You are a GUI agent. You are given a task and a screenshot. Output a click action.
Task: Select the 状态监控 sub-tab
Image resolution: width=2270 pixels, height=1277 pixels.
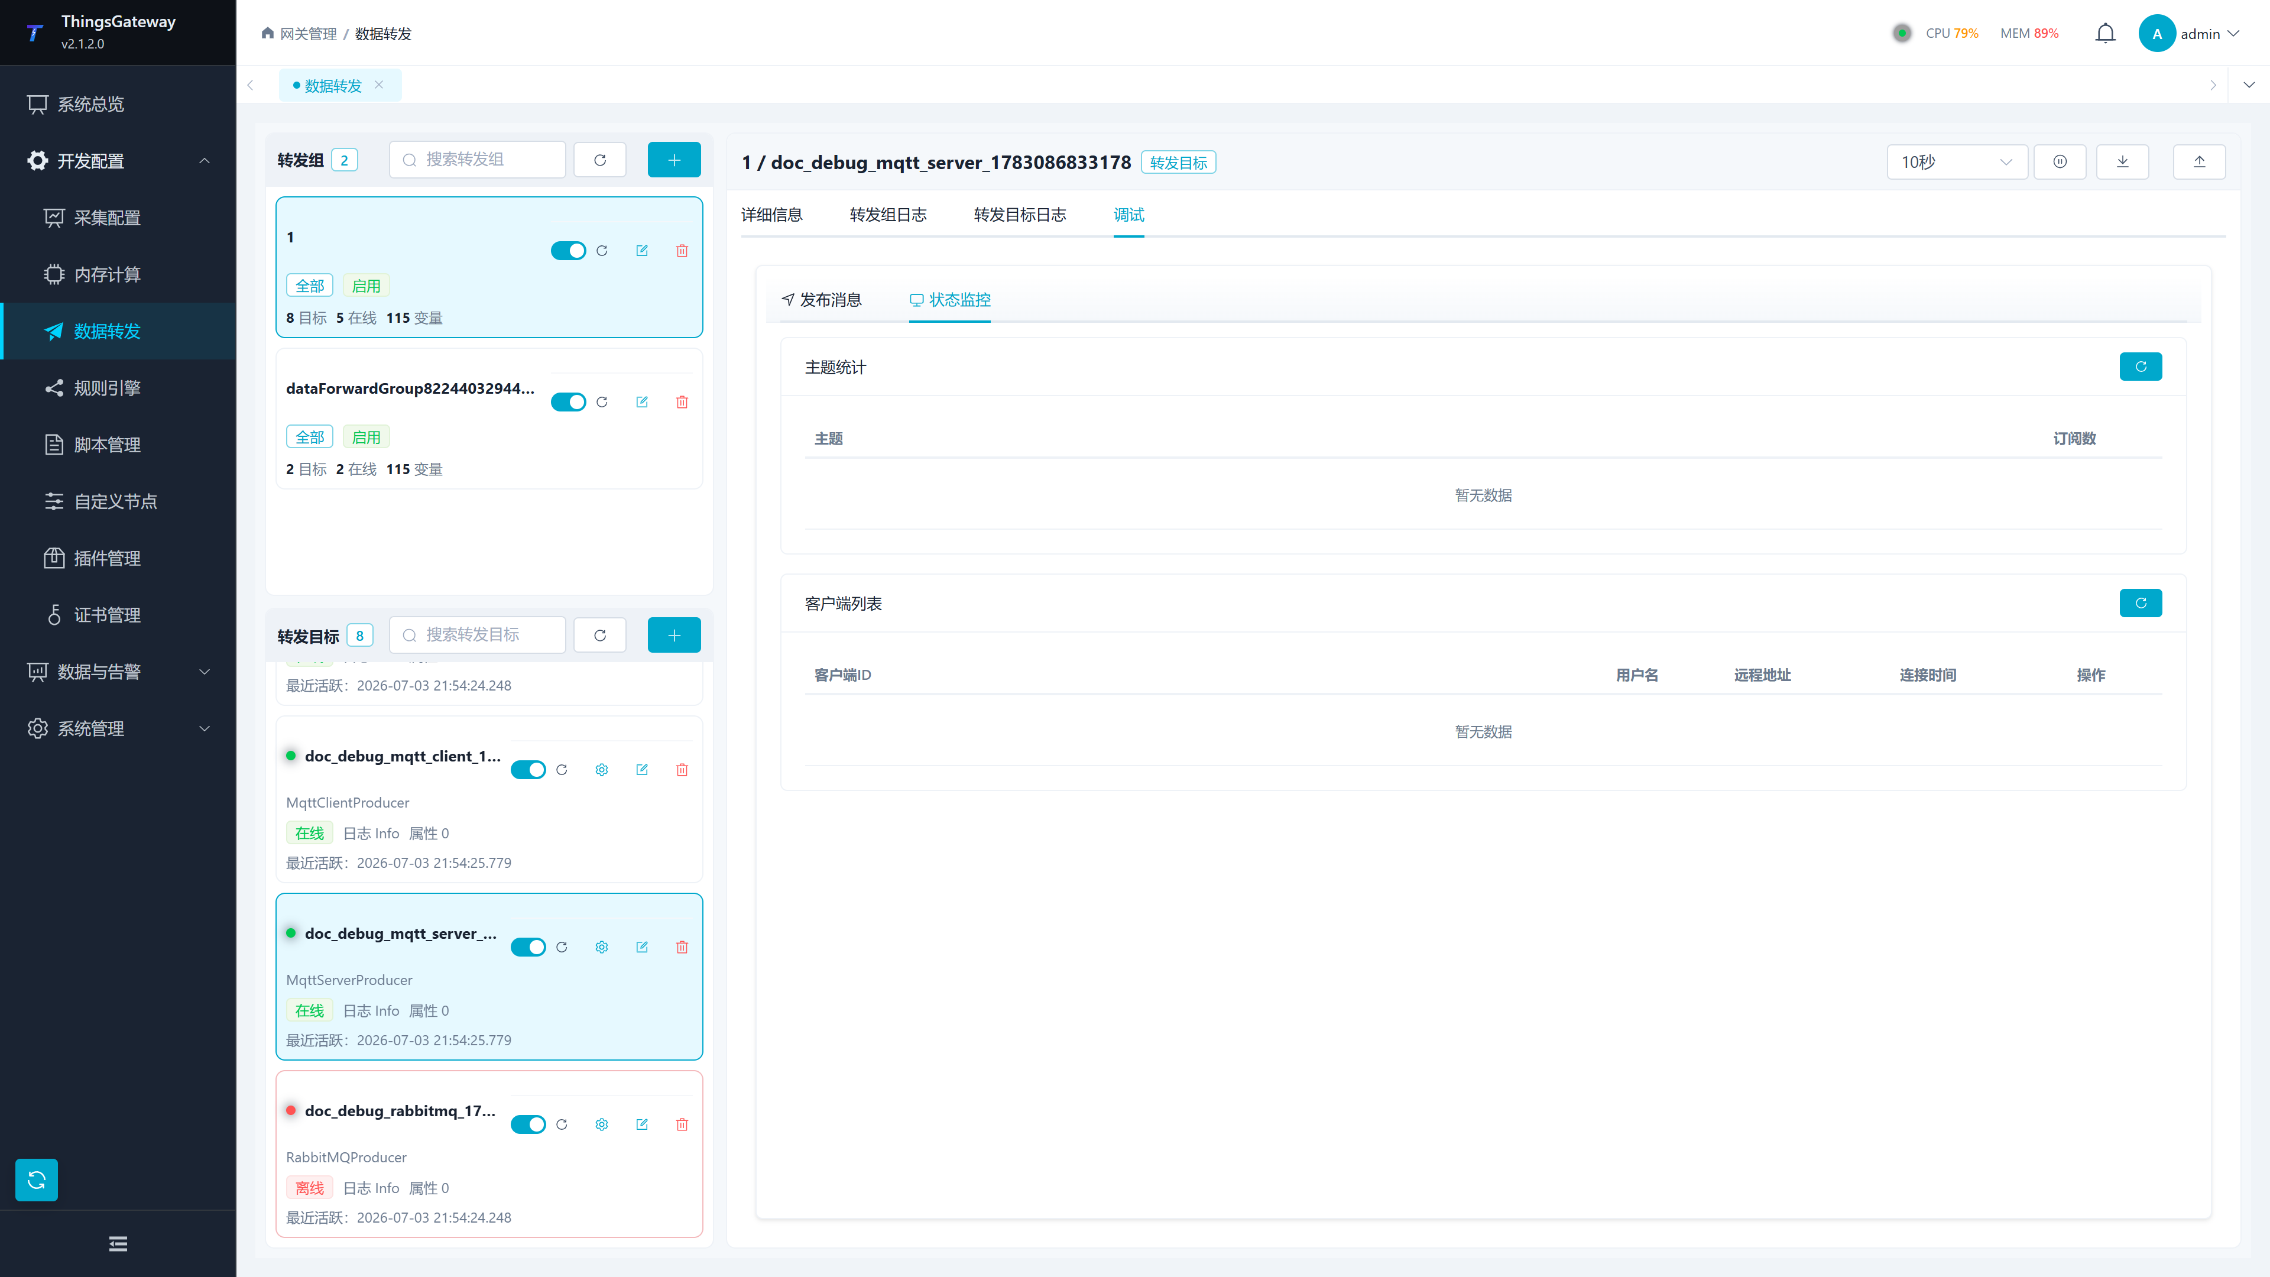950,300
